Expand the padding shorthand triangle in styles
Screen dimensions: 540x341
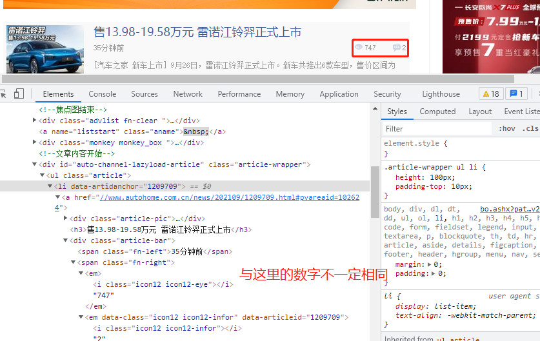[434, 273]
